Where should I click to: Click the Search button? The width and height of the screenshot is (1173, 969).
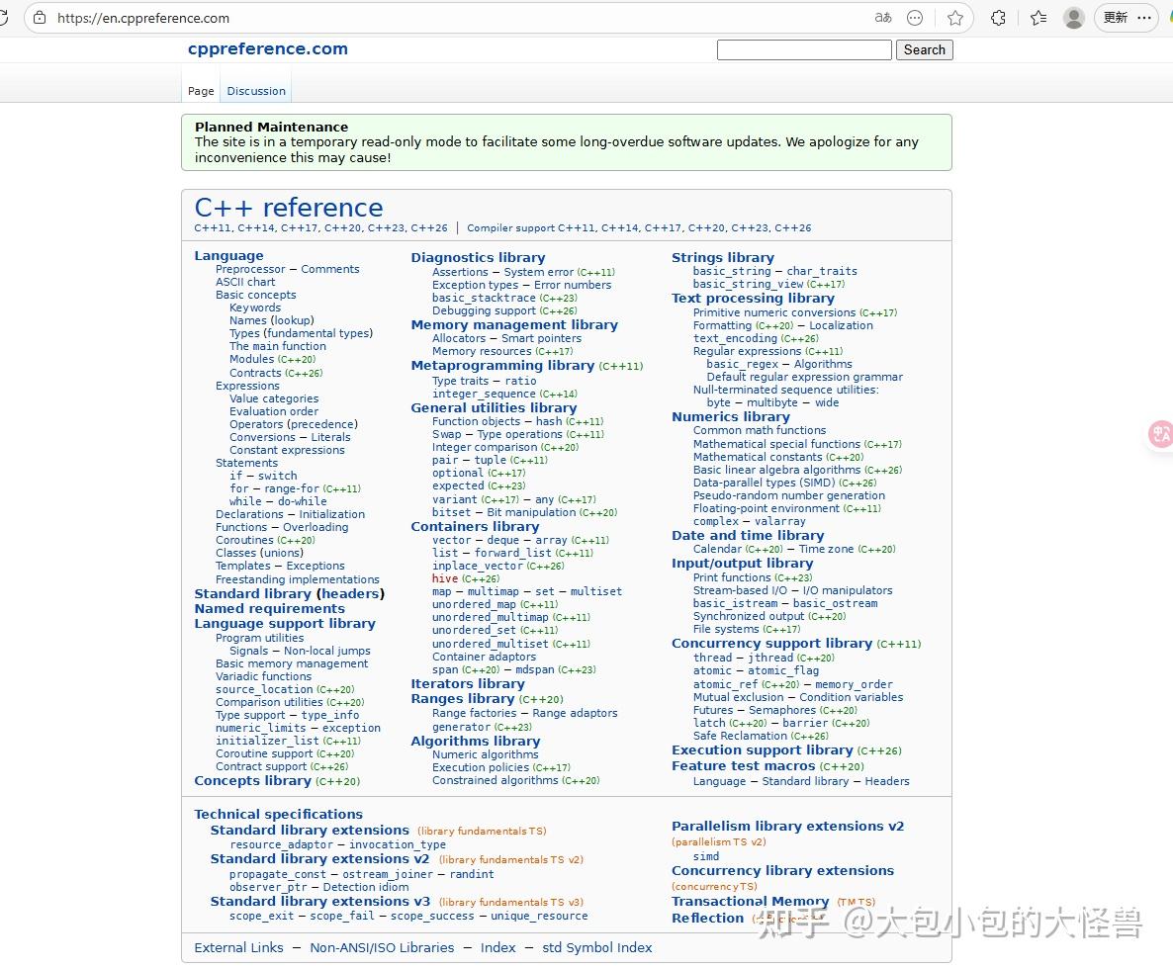point(925,50)
